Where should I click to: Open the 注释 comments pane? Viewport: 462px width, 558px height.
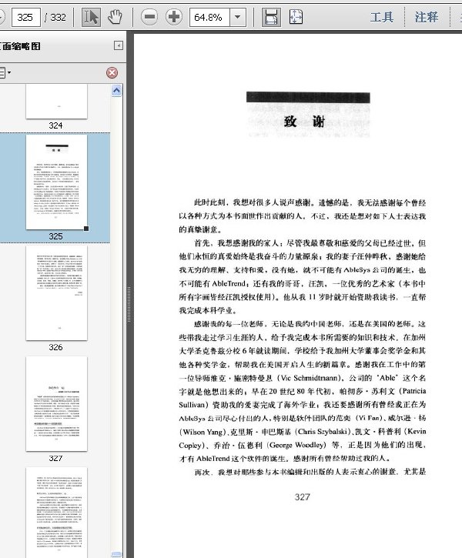(x=426, y=17)
